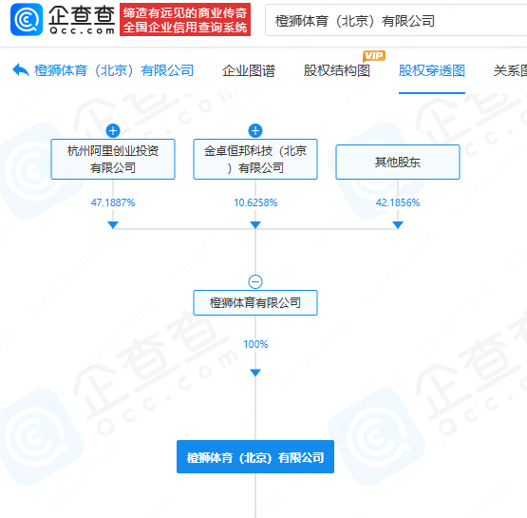Collapse the 橙狮体育有限公司 node
This screenshot has width=527, height=518.
point(255,282)
